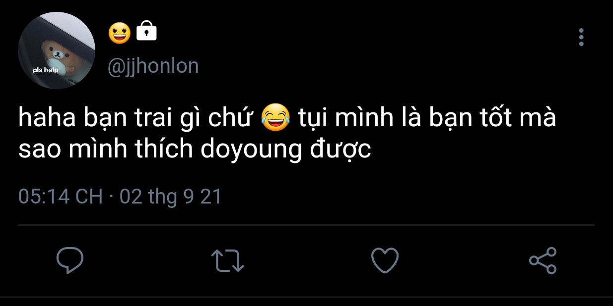
Task: Open the @jjhonlon profile handle
Action: pos(153,66)
